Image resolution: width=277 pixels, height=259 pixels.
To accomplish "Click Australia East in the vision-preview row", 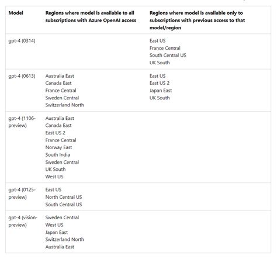I will point(60,247).
